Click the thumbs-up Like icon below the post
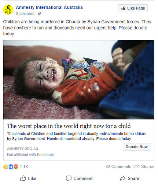Viewport: 158px width, 184px height. click(23, 178)
